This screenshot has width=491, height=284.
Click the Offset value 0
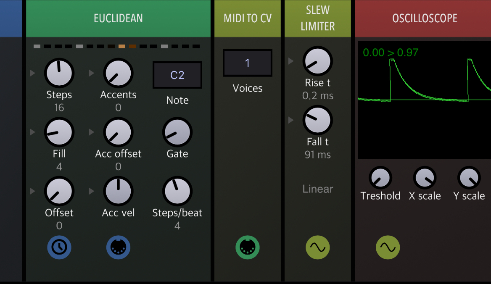pos(59,226)
